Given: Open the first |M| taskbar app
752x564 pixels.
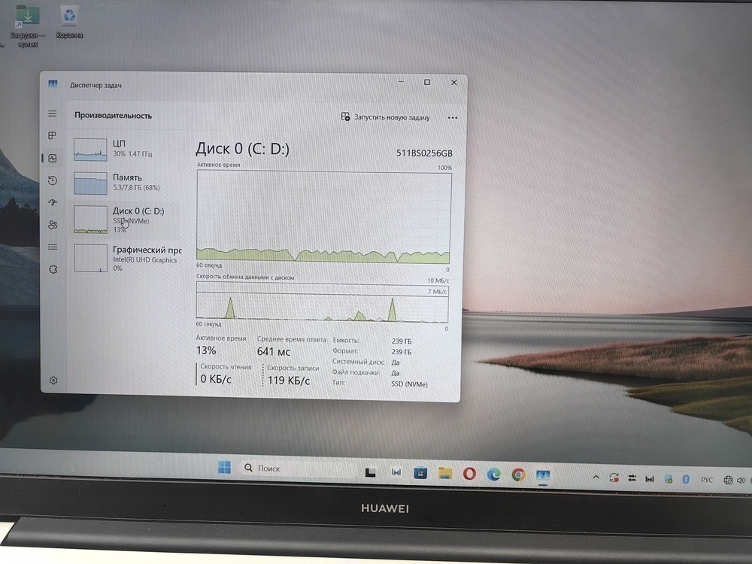Looking at the screenshot, I should (396, 472).
